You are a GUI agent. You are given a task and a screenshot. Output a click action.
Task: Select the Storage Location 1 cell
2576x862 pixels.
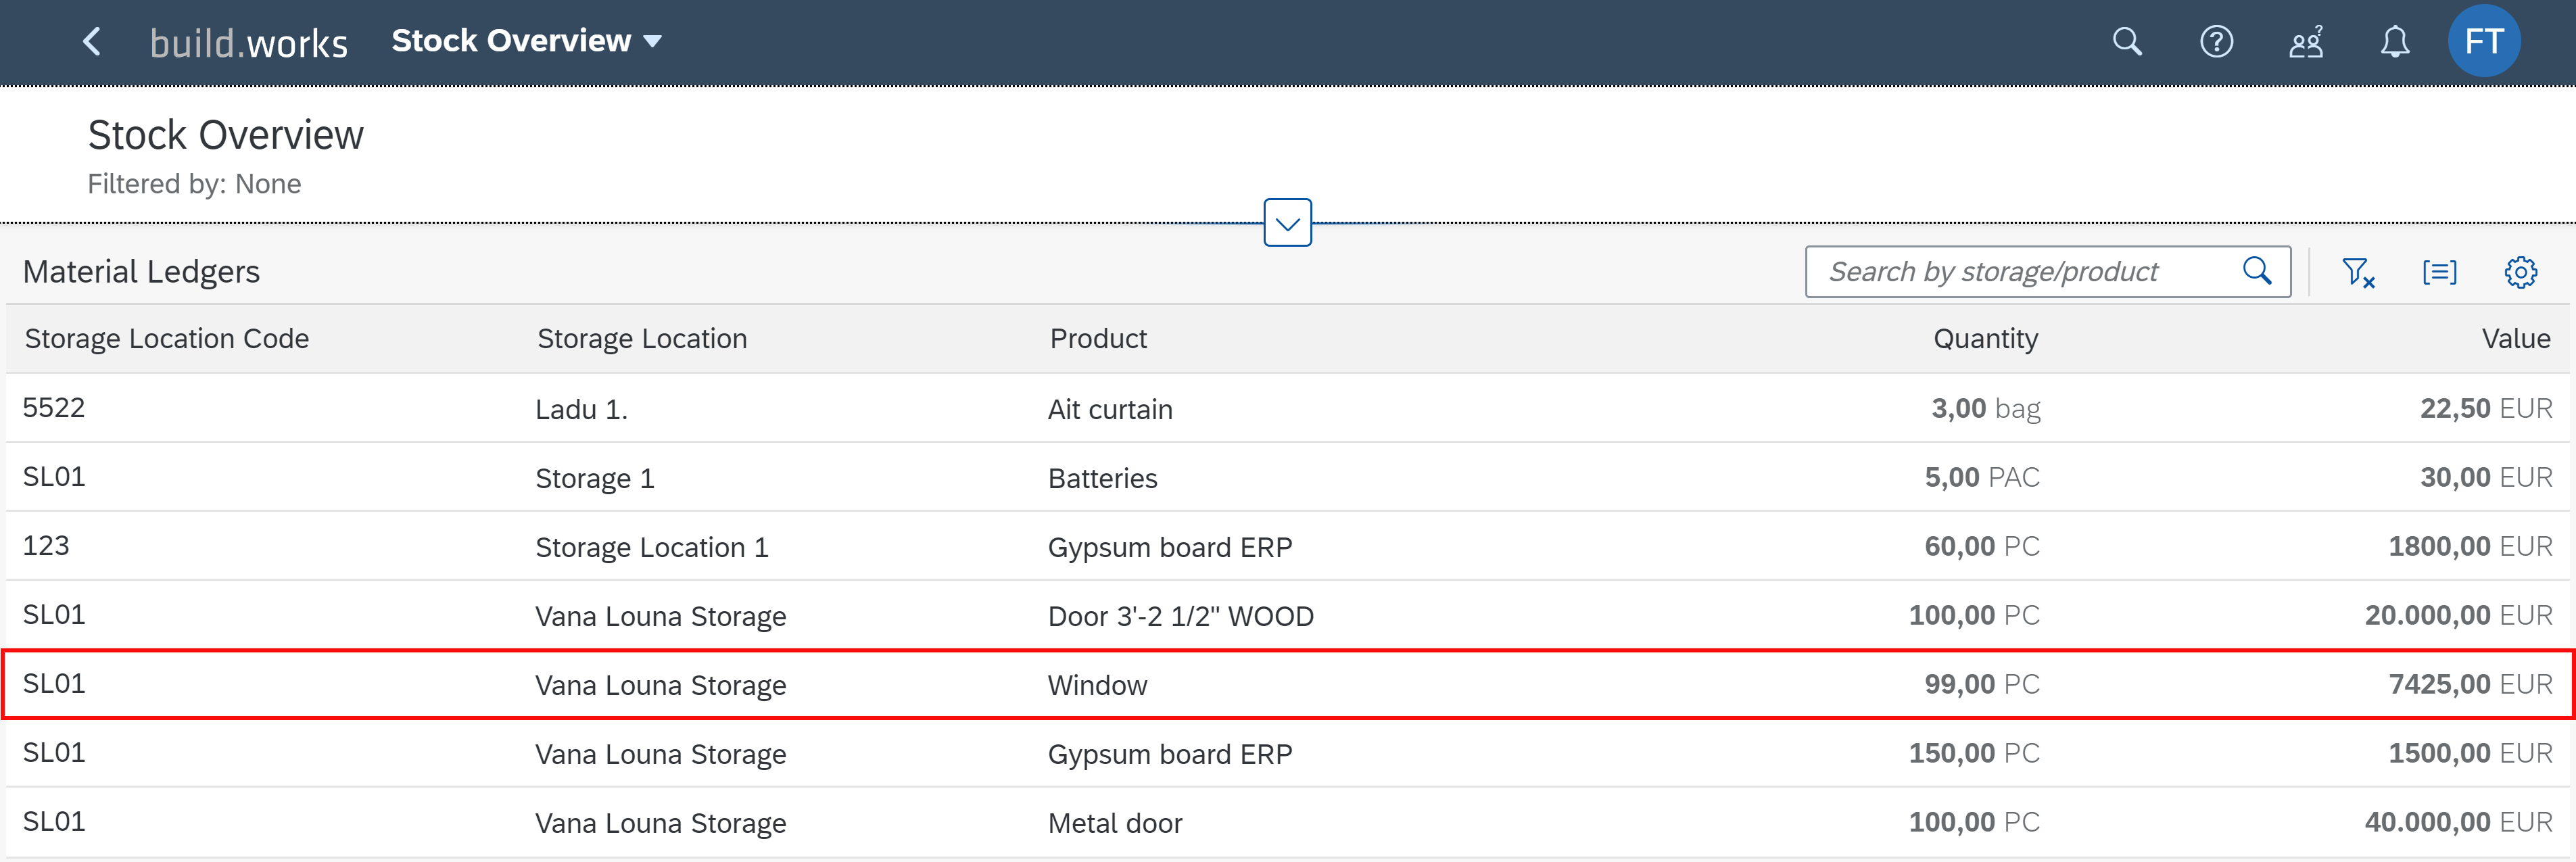652,547
